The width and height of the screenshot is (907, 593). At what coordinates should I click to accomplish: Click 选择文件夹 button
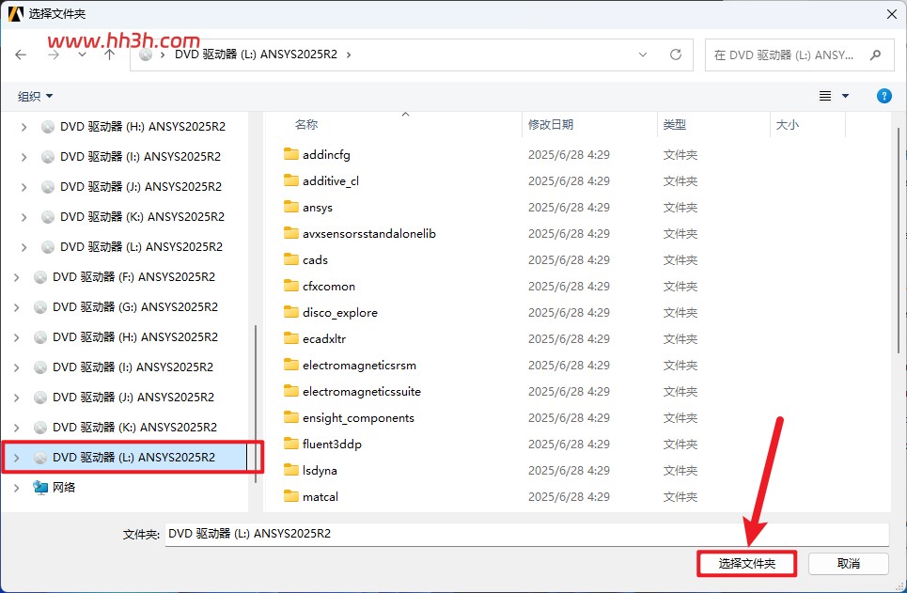click(747, 564)
